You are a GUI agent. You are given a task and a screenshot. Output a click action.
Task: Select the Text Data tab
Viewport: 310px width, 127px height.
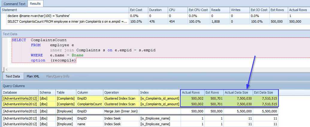pos(13,76)
